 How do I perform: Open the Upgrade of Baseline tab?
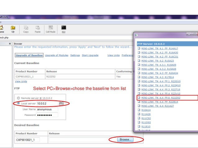click(x=29, y=55)
